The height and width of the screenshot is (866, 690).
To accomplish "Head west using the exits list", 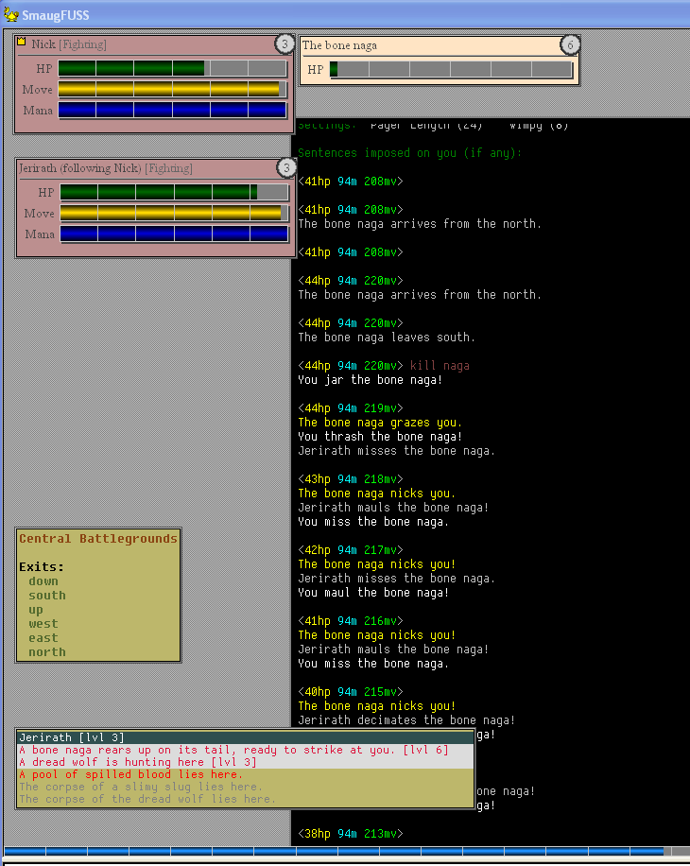I will (43, 624).
